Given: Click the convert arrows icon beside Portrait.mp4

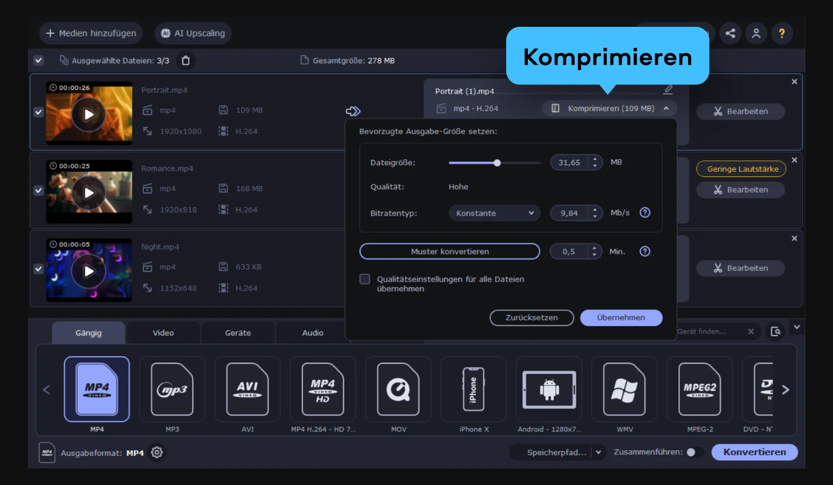Looking at the screenshot, I should (x=353, y=111).
